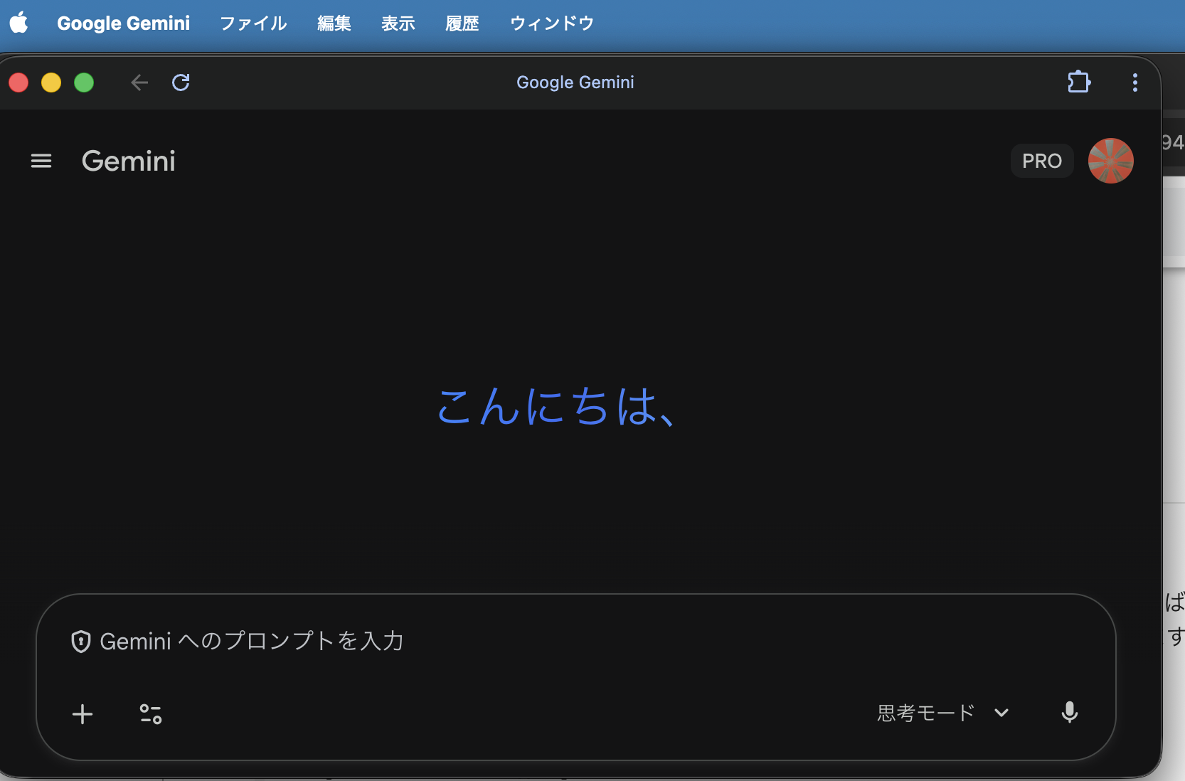
Task: Open the browser kebab menu
Action: point(1134,83)
